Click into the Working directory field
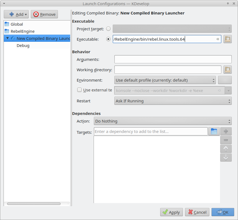Viewport: 238px width, 220px height. tap(168, 70)
